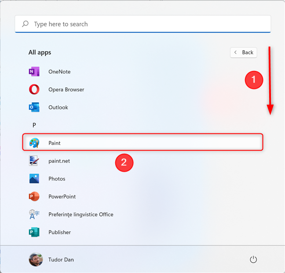Click the Outlook app icon

(34, 107)
